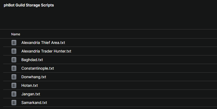
Task: Open the Alexandria Thief Area.txt file
Action: click(x=43, y=43)
